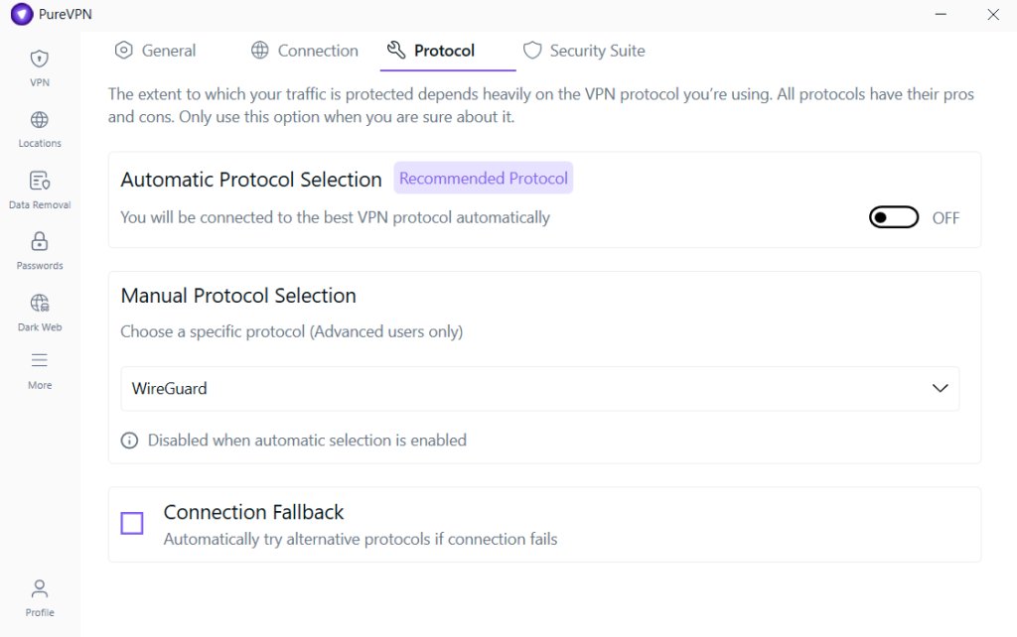The width and height of the screenshot is (1017, 637).
Task: Click the Recommended Protocol badge
Action: pos(484,179)
